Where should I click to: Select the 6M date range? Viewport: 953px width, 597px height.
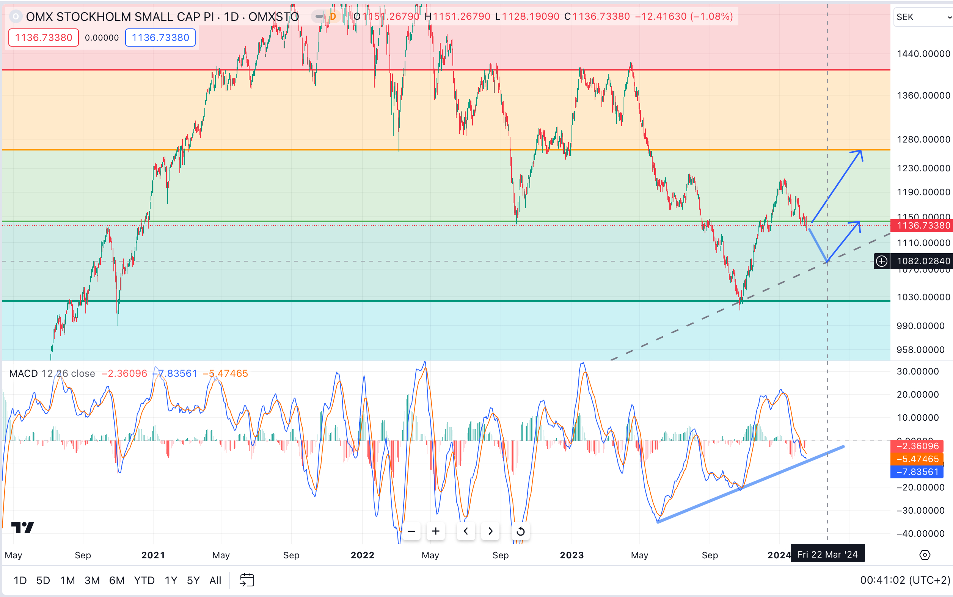coord(117,580)
